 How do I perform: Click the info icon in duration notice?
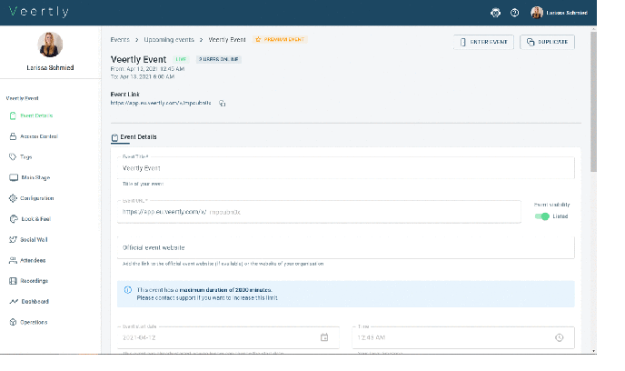pos(128,290)
